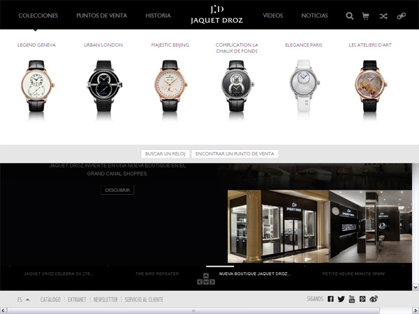The image size is (419, 314).
Task: Open the NOTICIAS menu item
Action: (x=314, y=15)
